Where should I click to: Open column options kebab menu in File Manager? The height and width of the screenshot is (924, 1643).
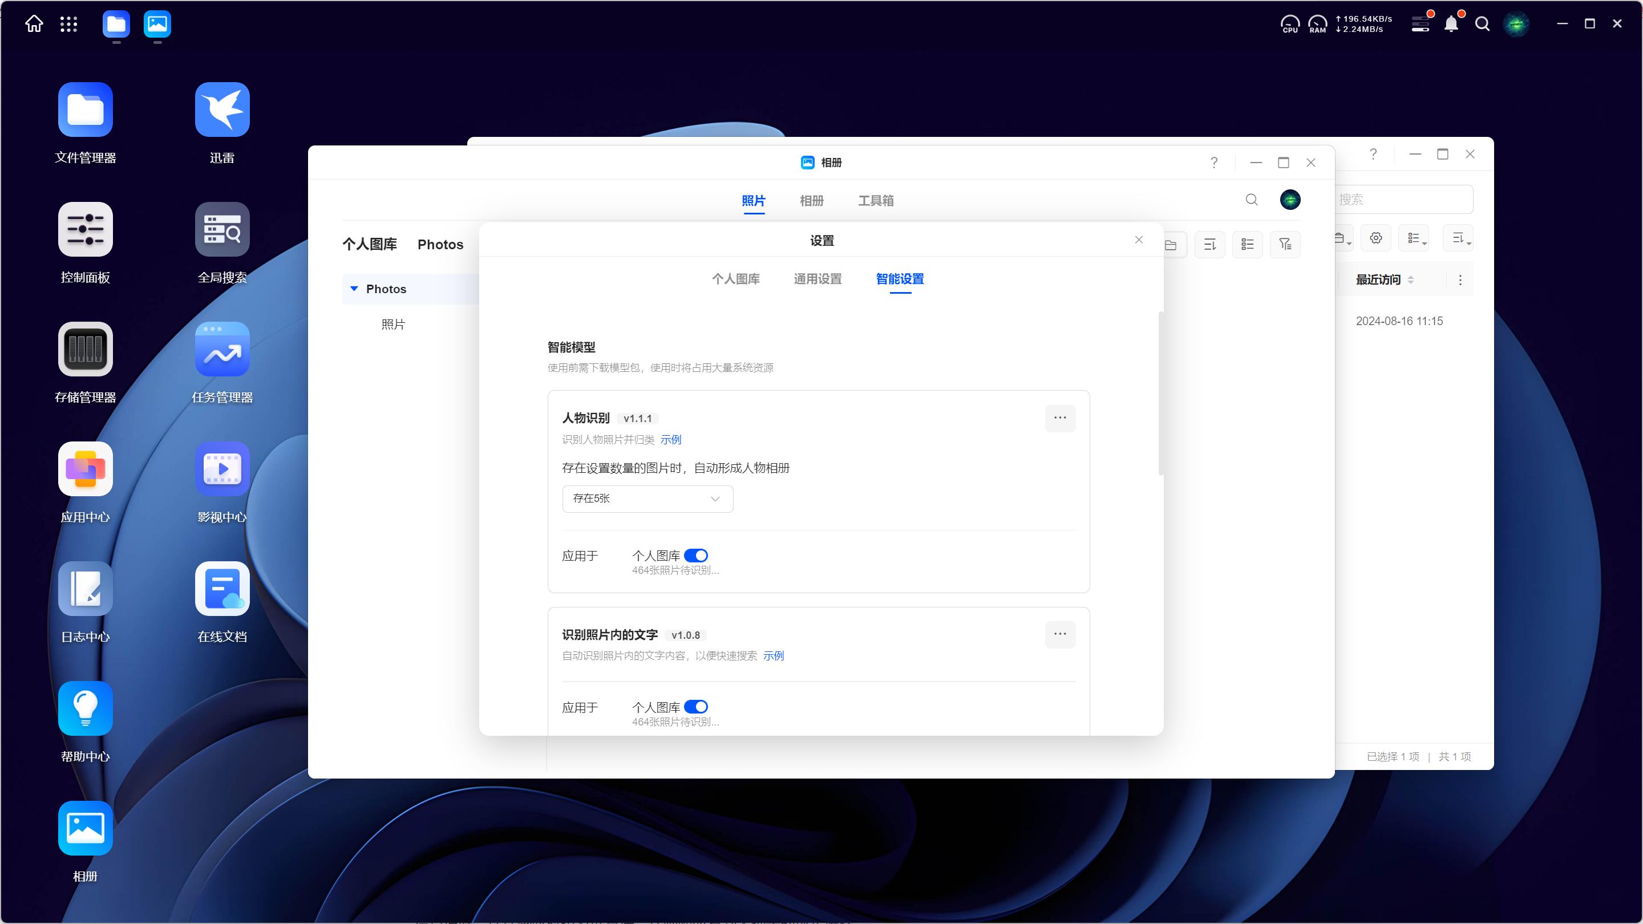pyautogui.click(x=1460, y=280)
